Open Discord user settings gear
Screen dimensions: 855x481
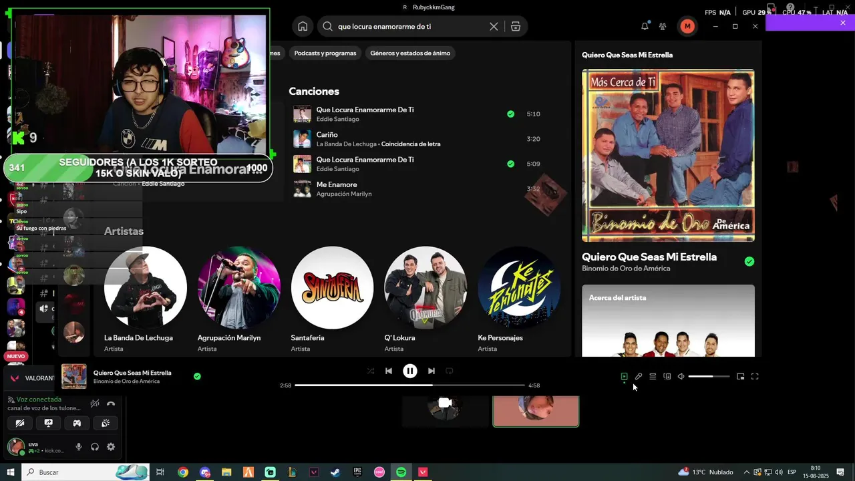pyautogui.click(x=111, y=447)
